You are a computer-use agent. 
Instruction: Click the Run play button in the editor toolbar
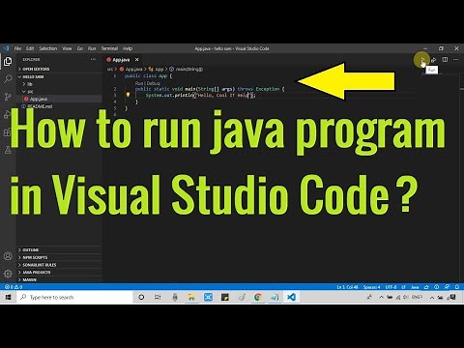point(422,60)
